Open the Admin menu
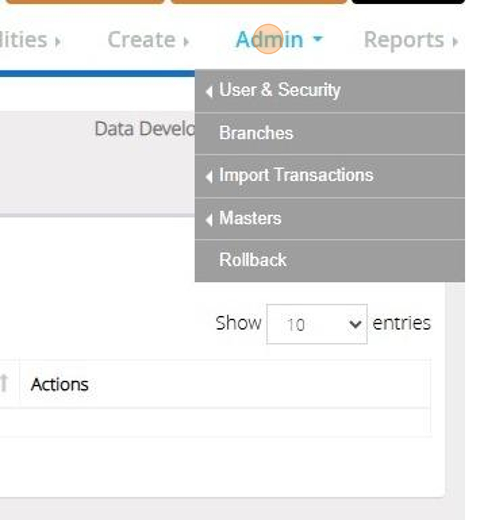 (269, 40)
